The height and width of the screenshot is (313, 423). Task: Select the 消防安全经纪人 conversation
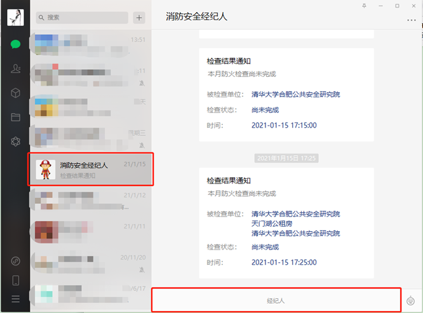pyautogui.click(x=91, y=170)
